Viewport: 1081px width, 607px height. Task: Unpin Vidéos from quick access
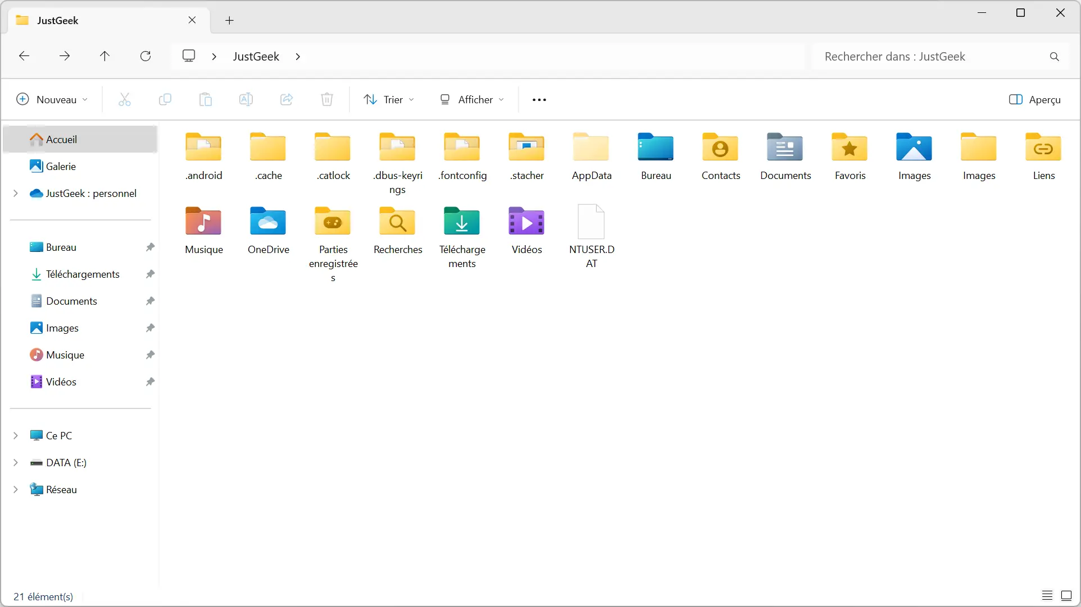pos(150,382)
